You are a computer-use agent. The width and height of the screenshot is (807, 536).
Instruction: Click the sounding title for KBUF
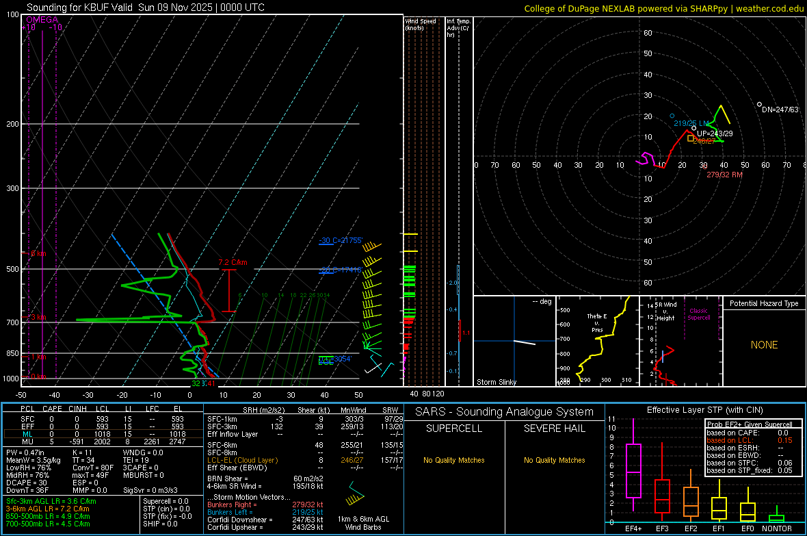pos(146,8)
